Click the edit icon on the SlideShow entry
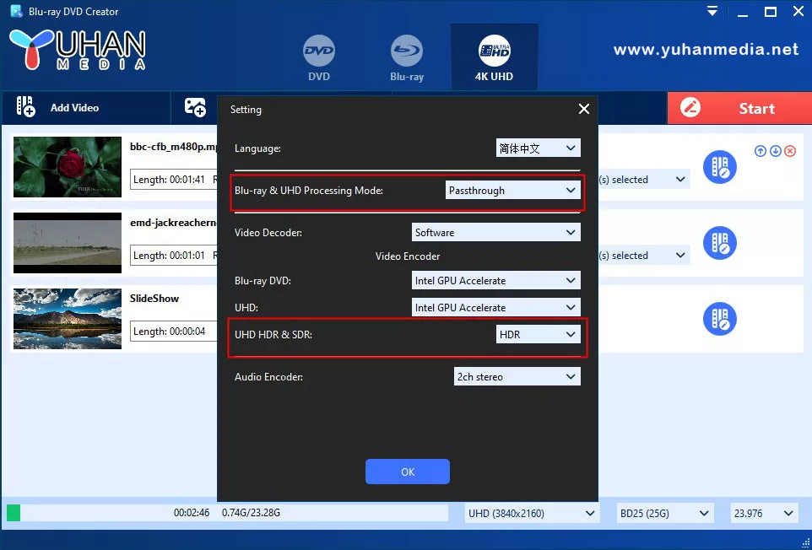The height and width of the screenshot is (550, 812). (720, 319)
